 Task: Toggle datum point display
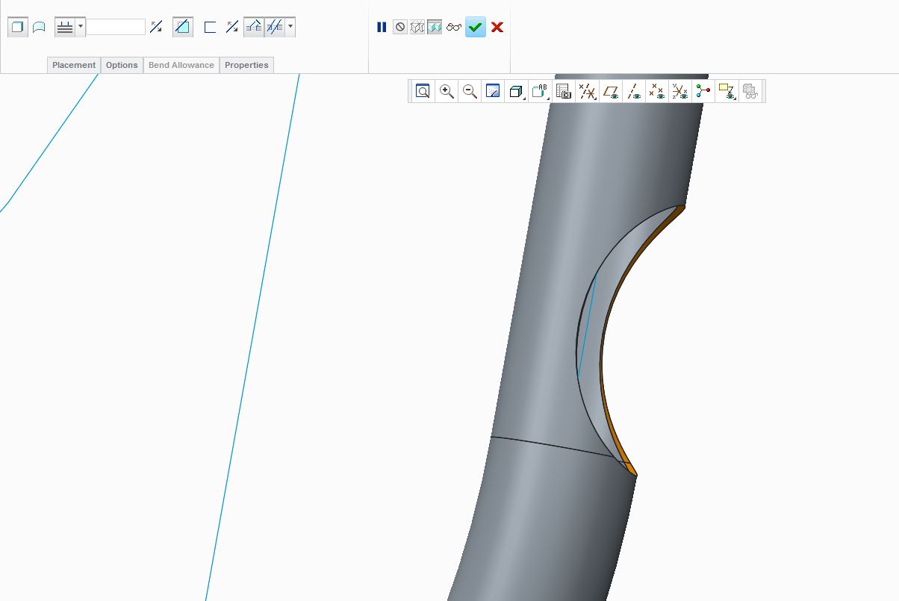[657, 92]
